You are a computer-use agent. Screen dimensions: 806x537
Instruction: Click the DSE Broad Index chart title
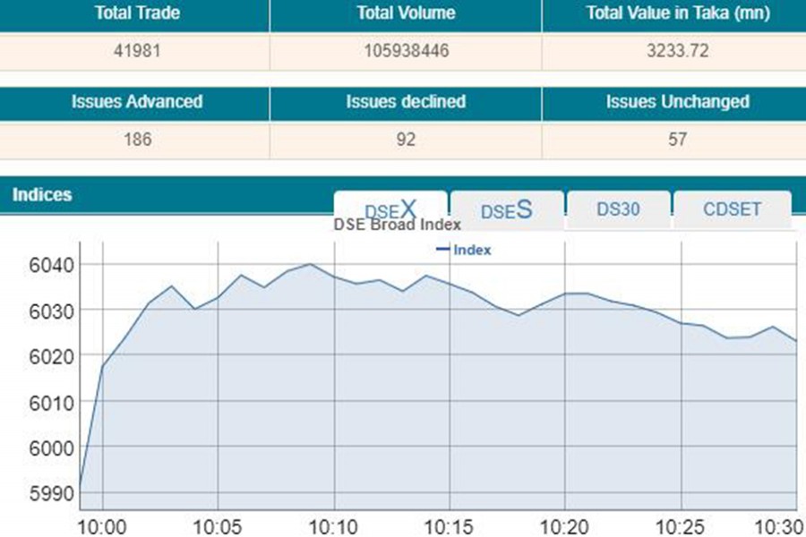coord(397,225)
